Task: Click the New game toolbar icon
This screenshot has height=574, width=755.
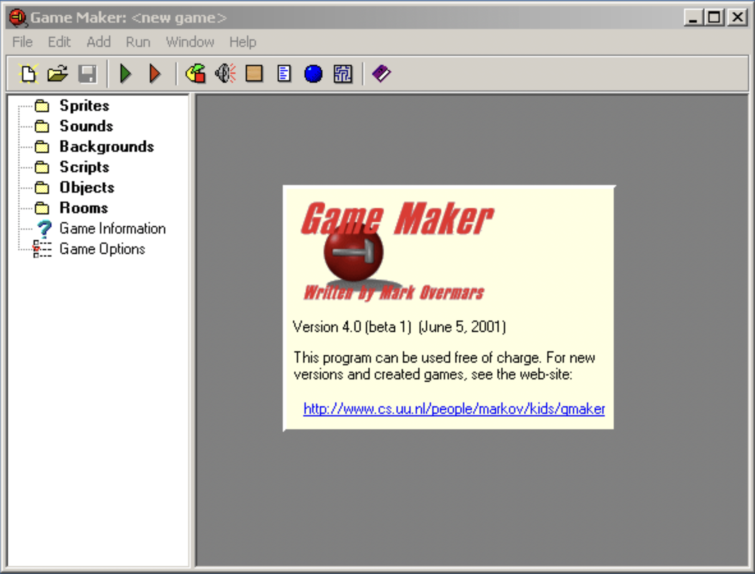Action: tap(28, 73)
